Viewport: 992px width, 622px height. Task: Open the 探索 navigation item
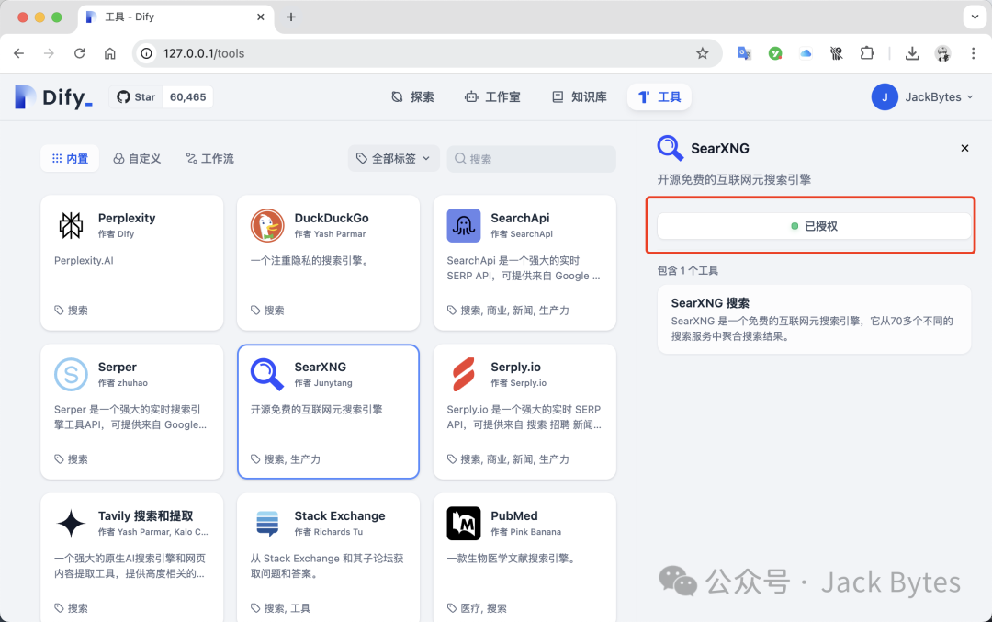click(x=412, y=96)
